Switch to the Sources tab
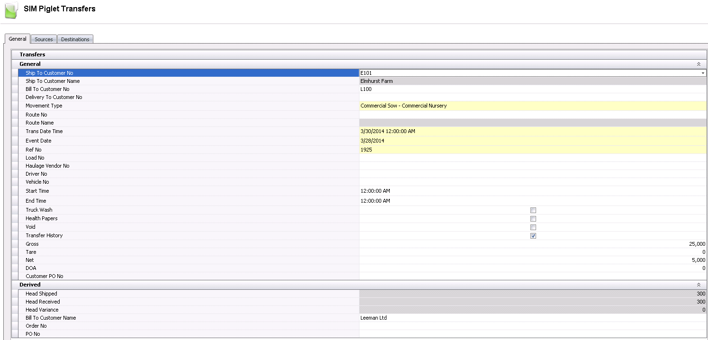The width and height of the screenshot is (708, 340). [44, 39]
